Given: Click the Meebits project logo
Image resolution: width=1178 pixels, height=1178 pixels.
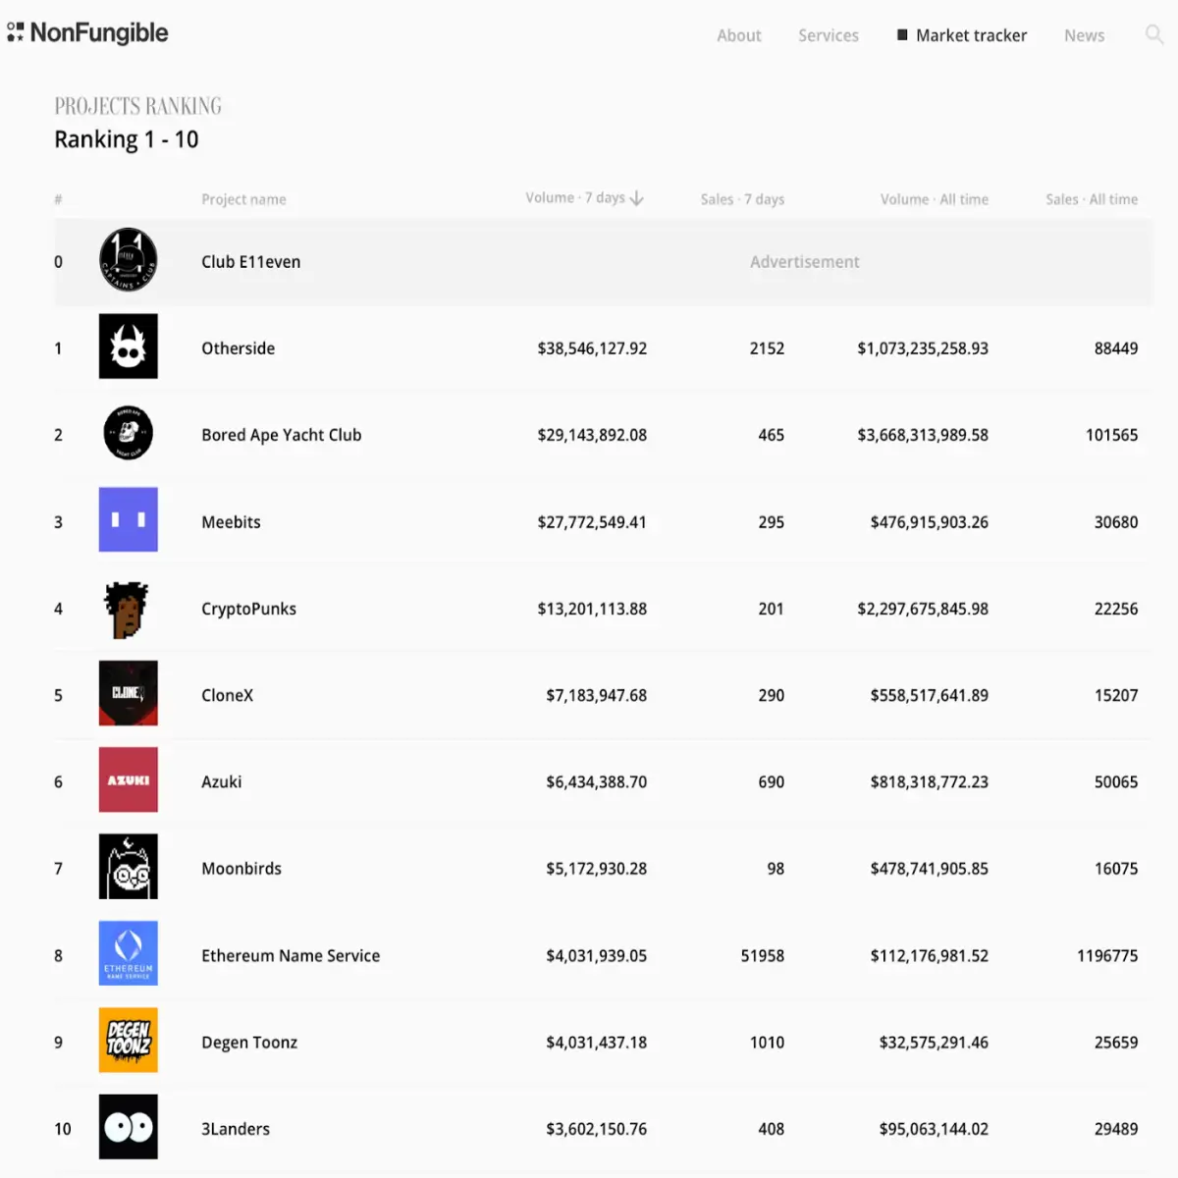Looking at the screenshot, I should (129, 519).
